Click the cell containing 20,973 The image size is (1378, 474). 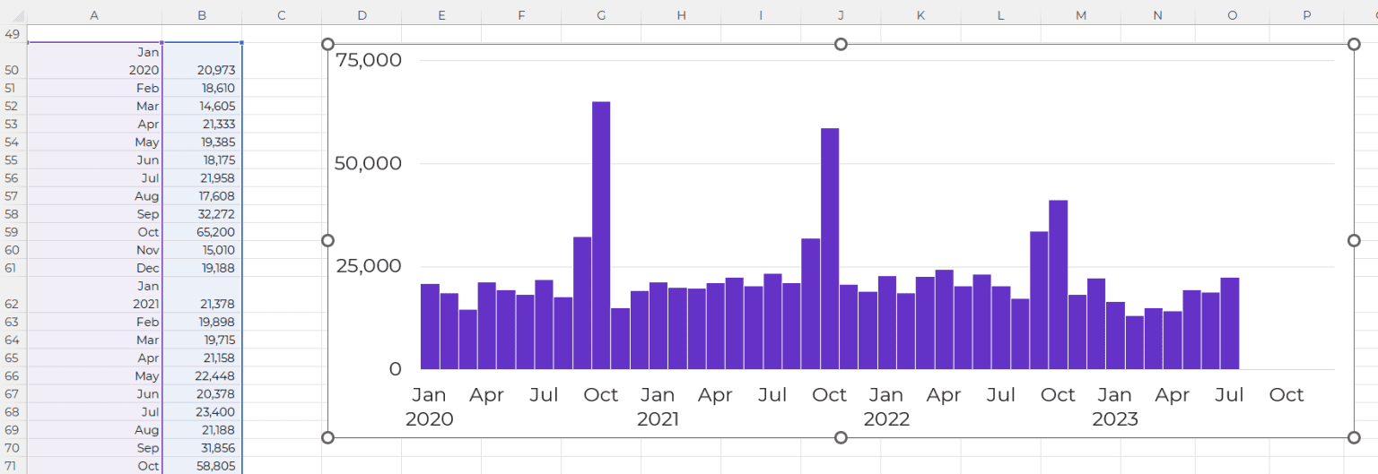point(202,61)
